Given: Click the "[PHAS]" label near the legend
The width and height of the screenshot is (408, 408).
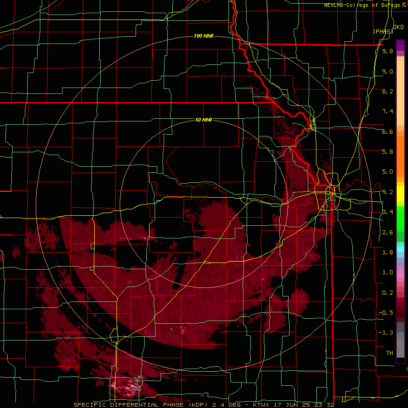Looking at the screenshot, I should (383, 31).
